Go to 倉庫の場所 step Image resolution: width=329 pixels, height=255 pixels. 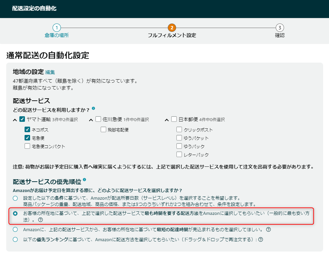(57, 35)
